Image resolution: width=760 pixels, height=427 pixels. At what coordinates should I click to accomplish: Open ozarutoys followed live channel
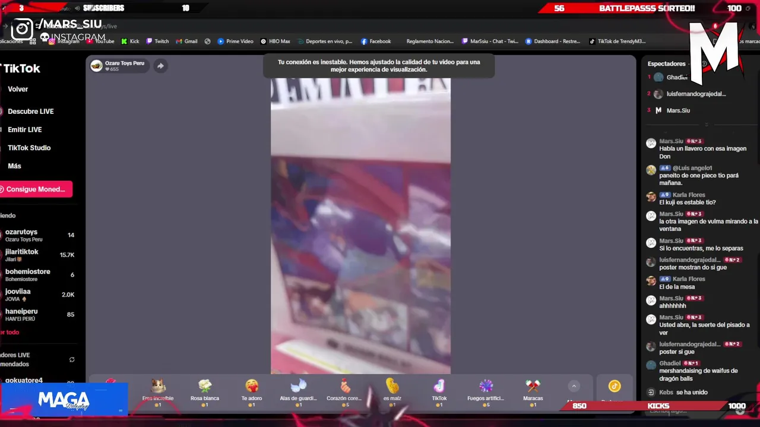point(39,235)
